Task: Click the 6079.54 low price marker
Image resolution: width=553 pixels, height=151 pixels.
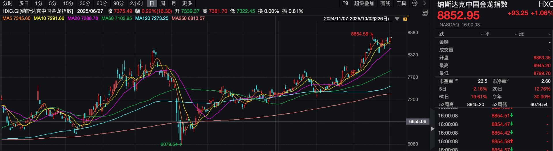Action: click(x=169, y=144)
